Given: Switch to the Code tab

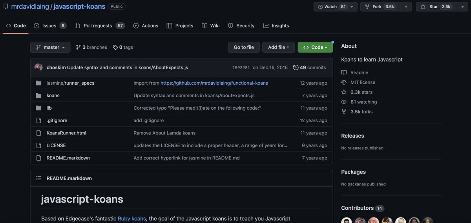Looking at the screenshot, I should pos(16,25).
